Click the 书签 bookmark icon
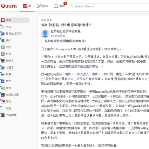This screenshot has height=149, width=149. coord(3,47)
